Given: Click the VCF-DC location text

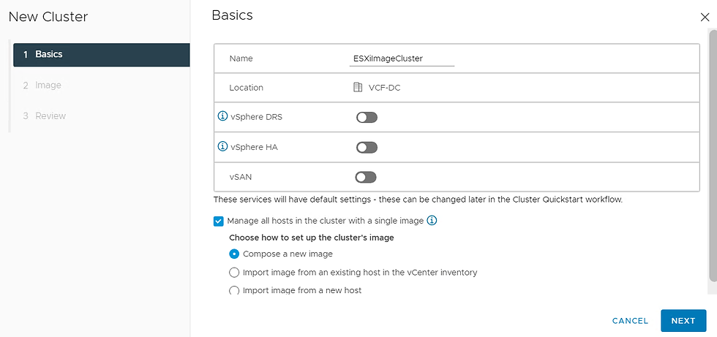Looking at the screenshot, I should tap(385, 88).
